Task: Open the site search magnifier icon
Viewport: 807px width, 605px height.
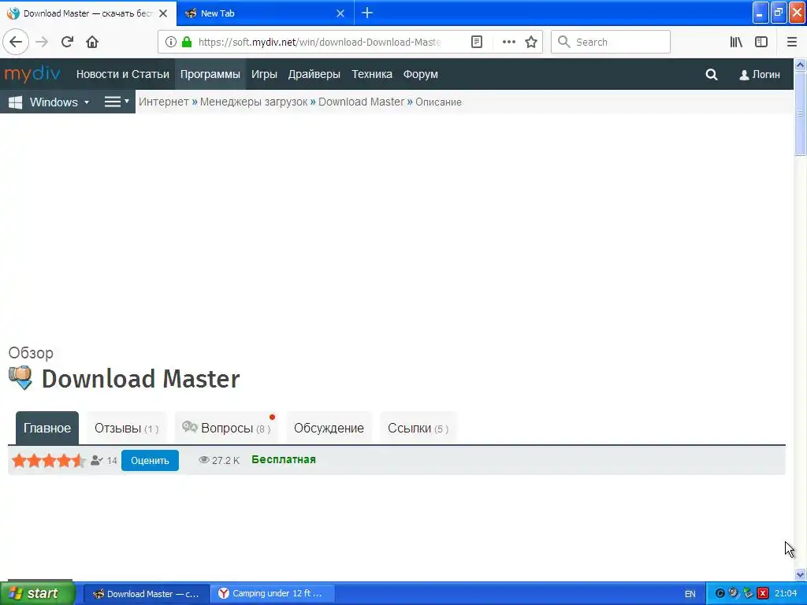Action: click(x=712, y=75)
